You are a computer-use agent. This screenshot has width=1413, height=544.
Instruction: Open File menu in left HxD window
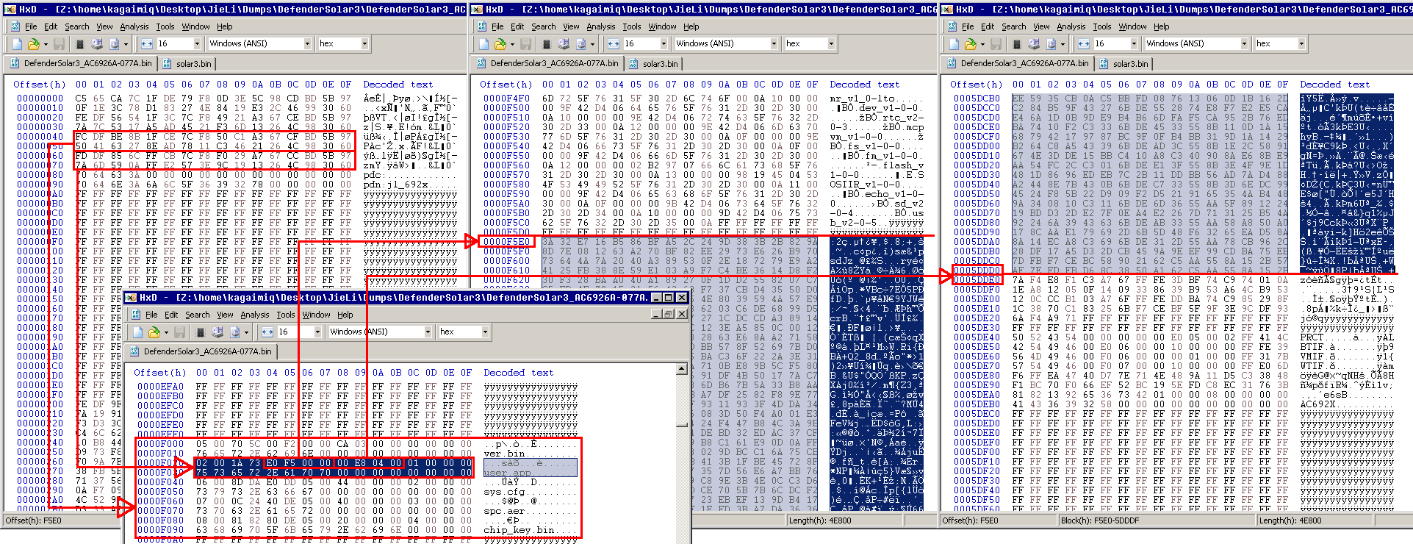tap(31, 26)
